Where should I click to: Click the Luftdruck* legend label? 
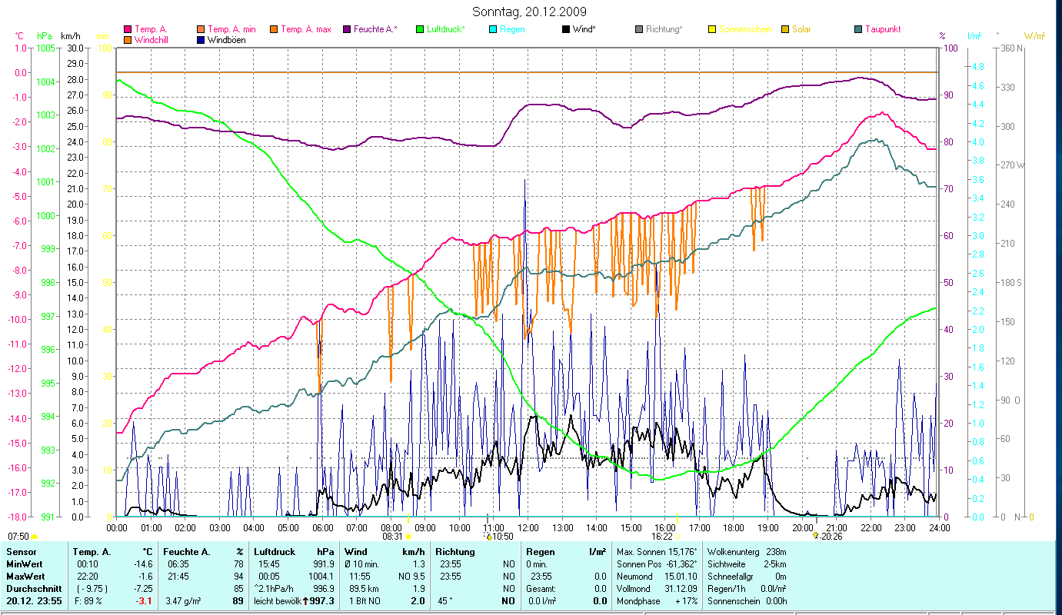tap(446, 30)
